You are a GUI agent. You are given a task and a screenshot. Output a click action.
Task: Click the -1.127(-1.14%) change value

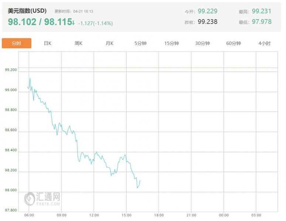pos(95,24)
